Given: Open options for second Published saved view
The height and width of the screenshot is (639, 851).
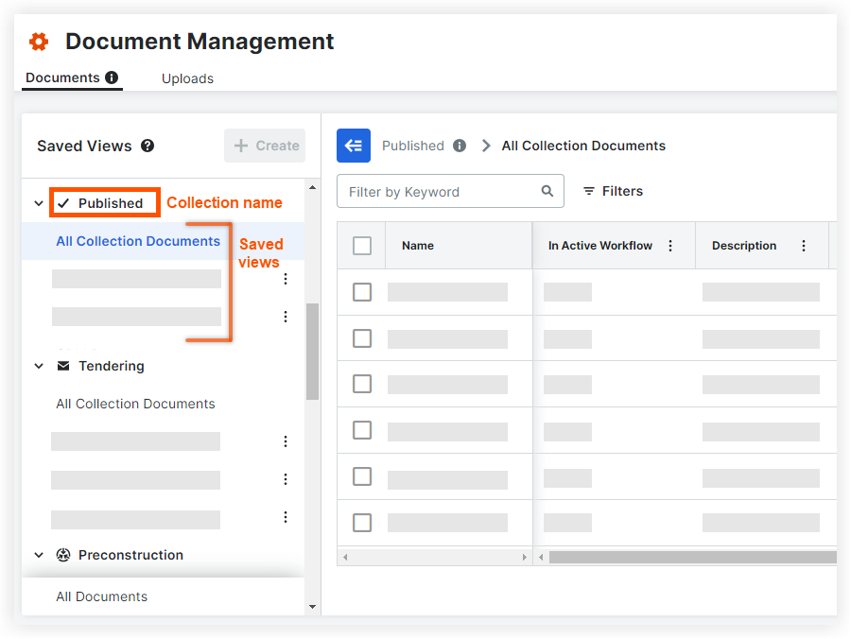Looking at the screenshot, I should click(x=286, y=317).
